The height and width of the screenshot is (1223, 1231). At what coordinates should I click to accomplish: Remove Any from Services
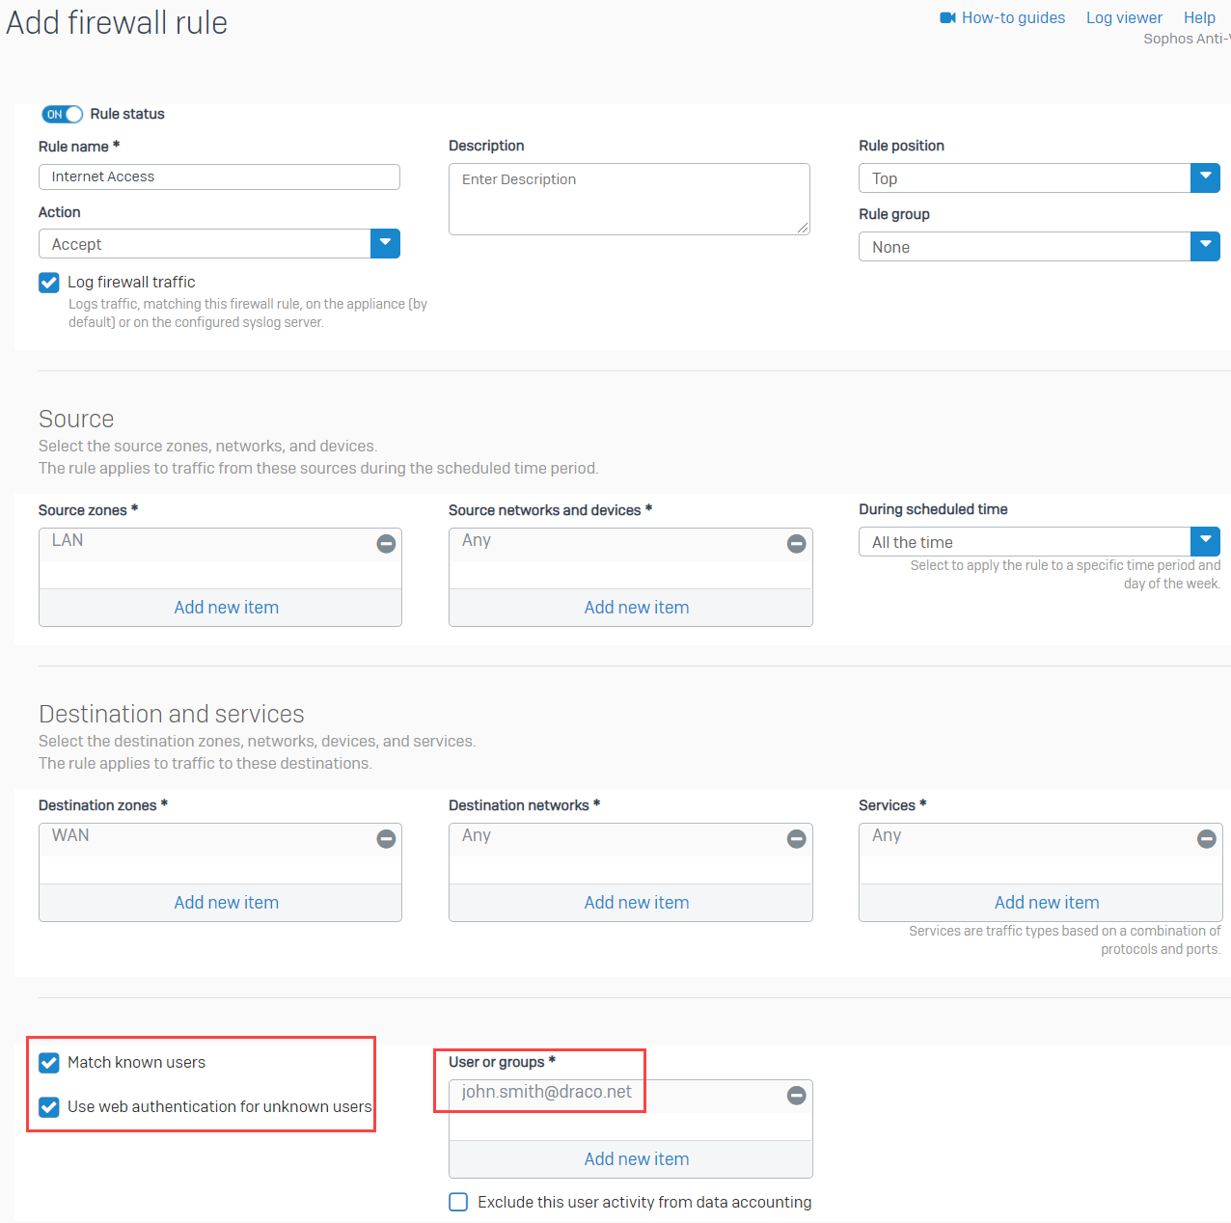[x=1206, y=839]
